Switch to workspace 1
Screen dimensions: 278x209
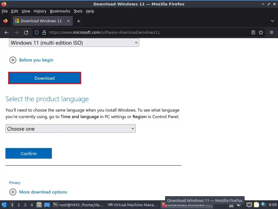[x=12, y=205]
